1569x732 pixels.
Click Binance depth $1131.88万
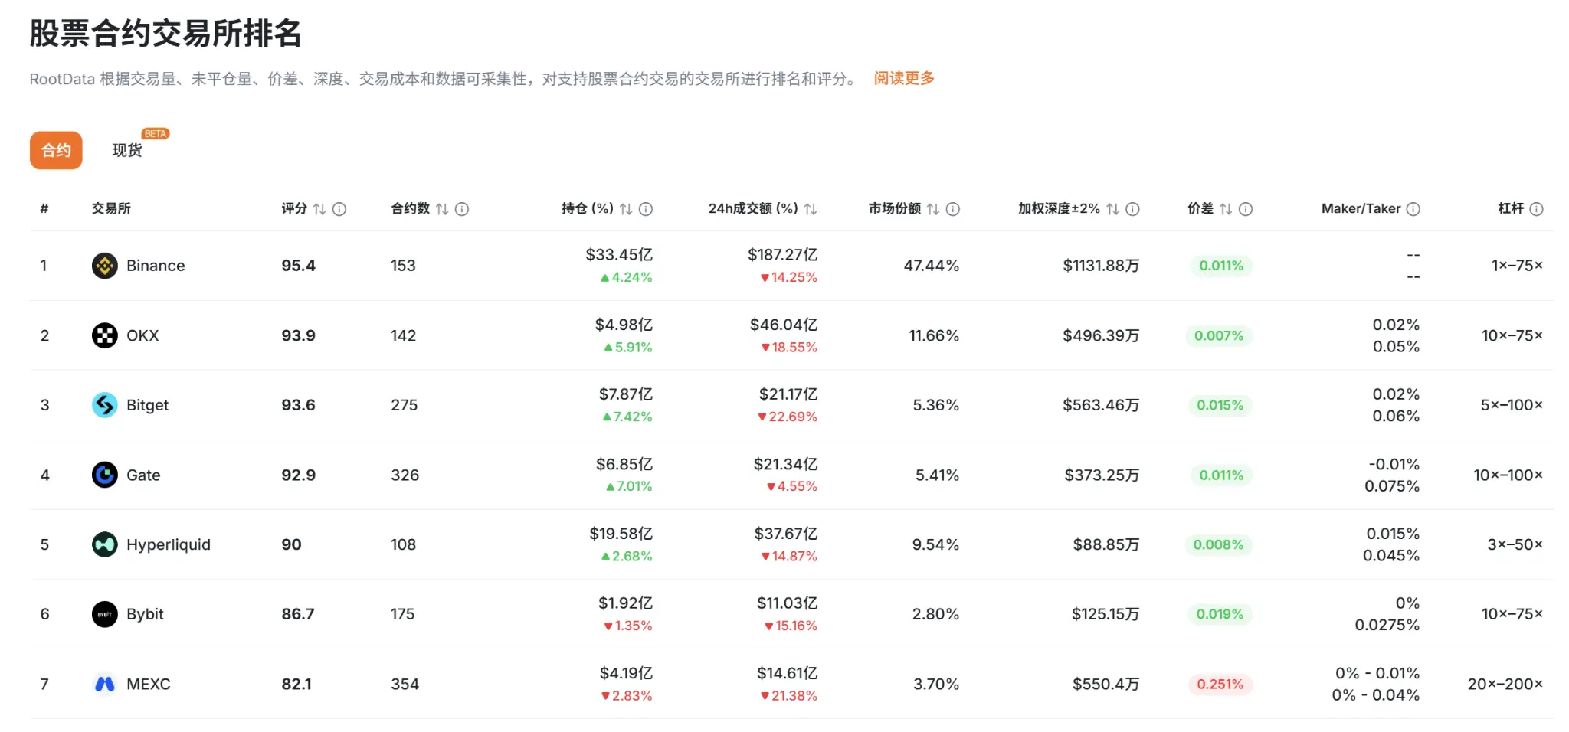pos(1101,266)
